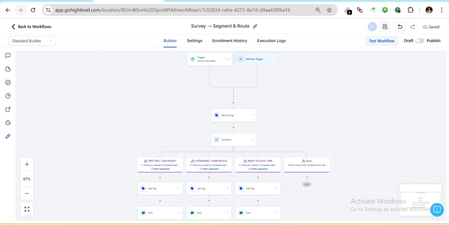The width and height of the screenshot is (449, 225).
Task: Open Add Tag options under SYSTEMIZING branch
Action: coord(228,188)
